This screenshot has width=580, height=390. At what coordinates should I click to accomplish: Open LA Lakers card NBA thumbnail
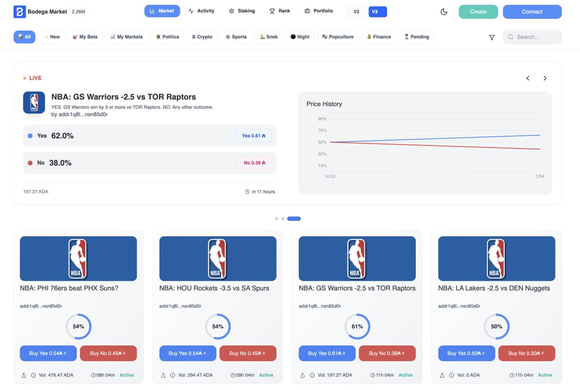click(x=497, y=259)
